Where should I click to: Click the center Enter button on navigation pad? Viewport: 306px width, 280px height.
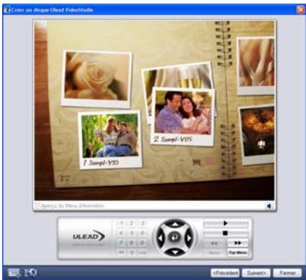[175, 238]
